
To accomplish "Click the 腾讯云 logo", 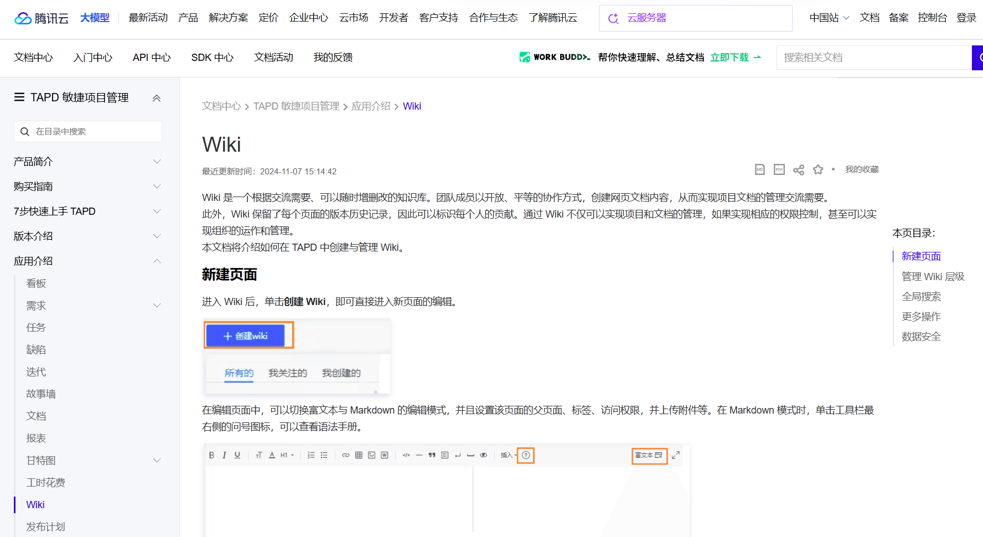I will click(42, 18).
